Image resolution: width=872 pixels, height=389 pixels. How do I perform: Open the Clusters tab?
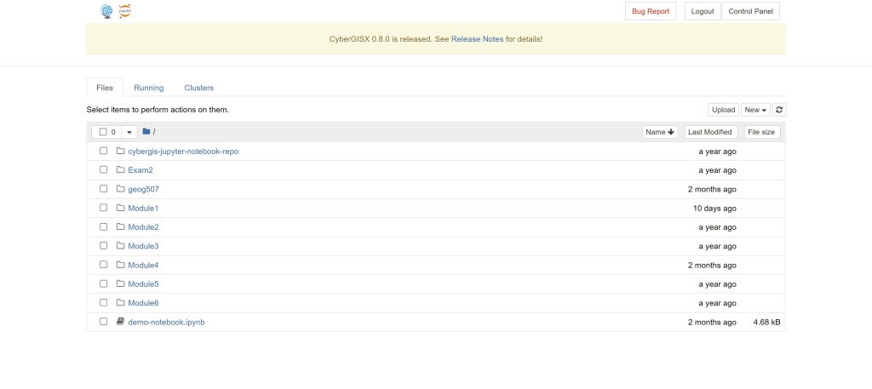(198, 88)
